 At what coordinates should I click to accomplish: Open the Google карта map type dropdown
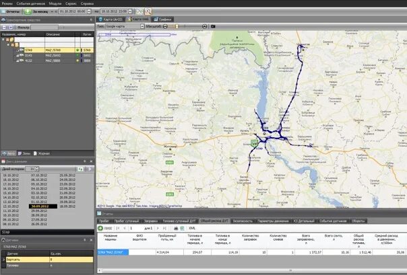pyautogui.click(x=142, y=26)
